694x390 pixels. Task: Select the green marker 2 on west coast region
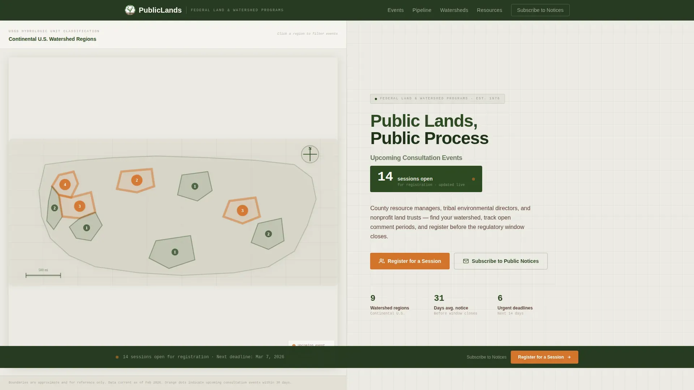[55, 208]
